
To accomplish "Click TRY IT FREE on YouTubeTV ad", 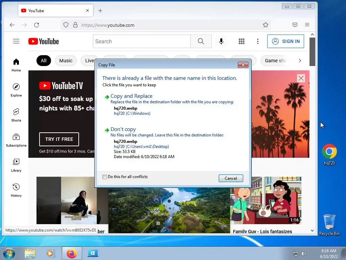I will click(59, 139).
